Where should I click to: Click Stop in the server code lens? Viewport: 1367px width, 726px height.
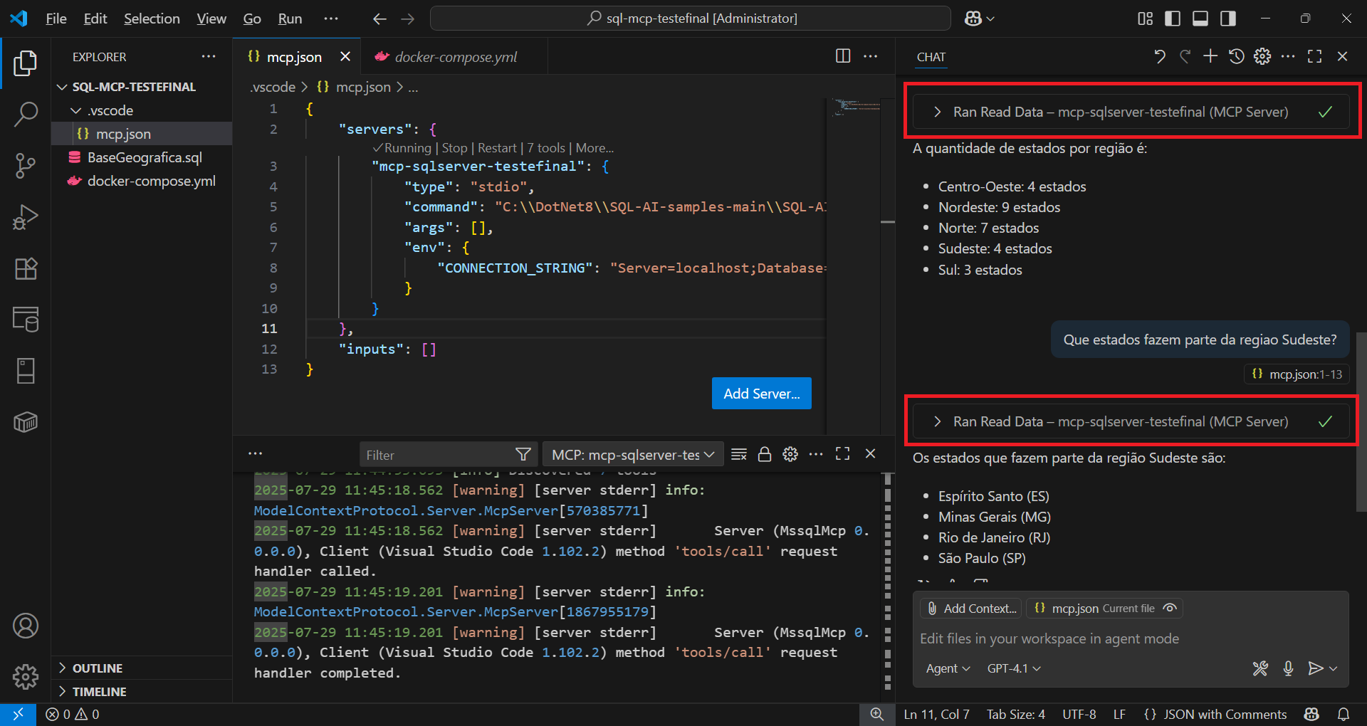pyautogui.click(x=454, y=148)
